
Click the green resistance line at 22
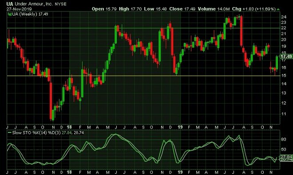pyautogui.click(x=143, y=28)
